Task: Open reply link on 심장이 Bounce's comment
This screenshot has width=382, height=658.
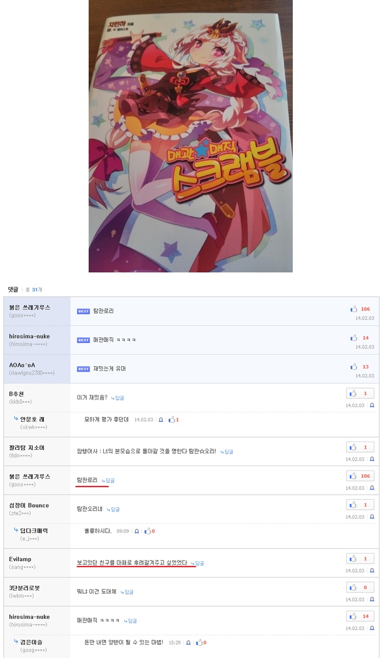Action: pos(113,509)
